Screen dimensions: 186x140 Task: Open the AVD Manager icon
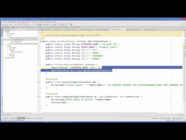click(x=61, y=24)
